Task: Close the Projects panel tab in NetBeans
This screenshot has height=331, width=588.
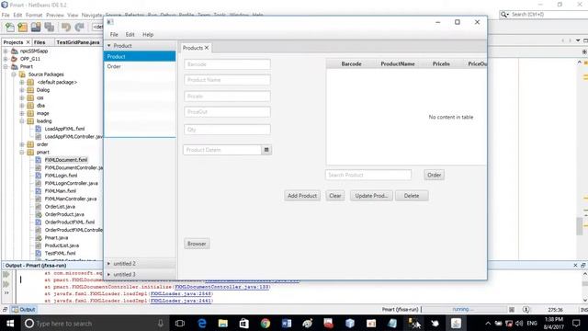Action: tap(28, 42)
